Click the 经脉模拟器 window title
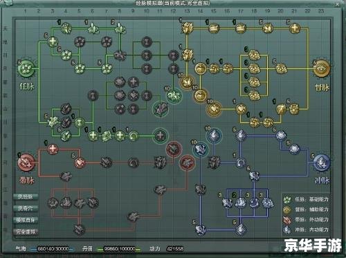 173,3
